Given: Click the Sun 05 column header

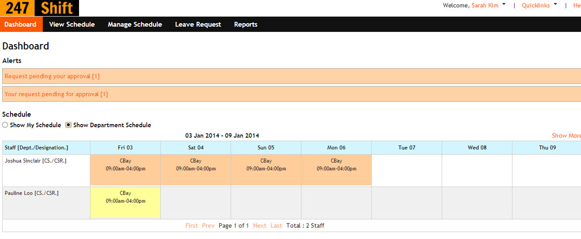Looking at the screenshot, I should pyautogui.click(x=266, y=148).
